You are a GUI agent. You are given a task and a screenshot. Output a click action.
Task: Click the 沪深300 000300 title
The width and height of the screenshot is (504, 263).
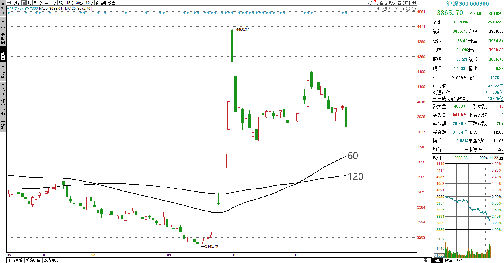tap(468, 4)
